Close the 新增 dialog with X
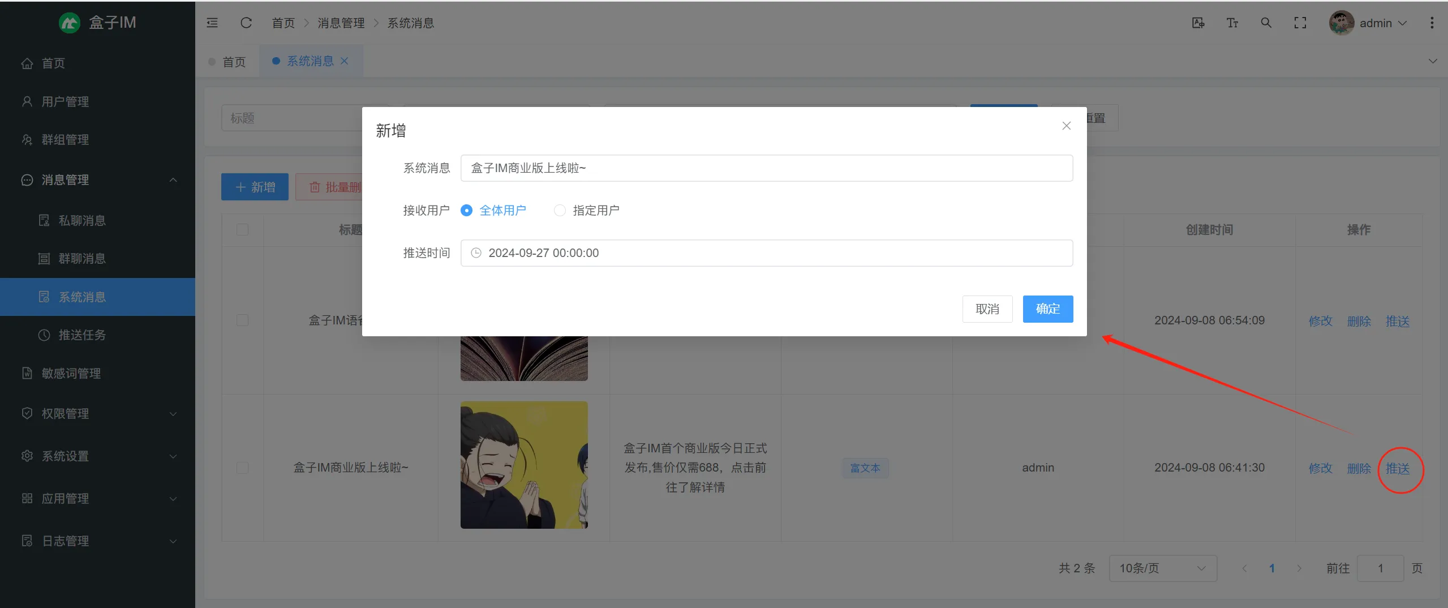The width and height of the screenshot is (1448, 608). tap(1066, 126)
